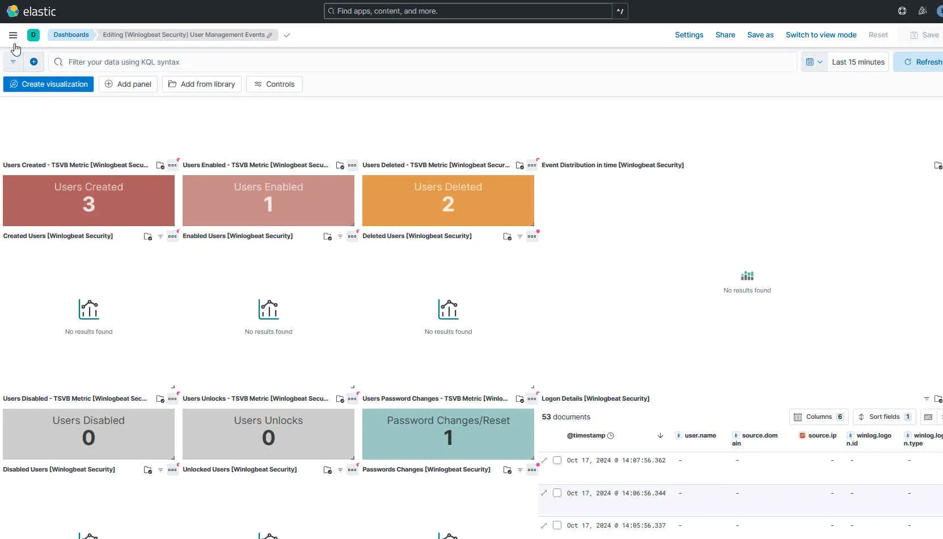Open filter icon on Enabled Users panel
The height and width of the screenshot is (539, 943).
click(340, 236)
